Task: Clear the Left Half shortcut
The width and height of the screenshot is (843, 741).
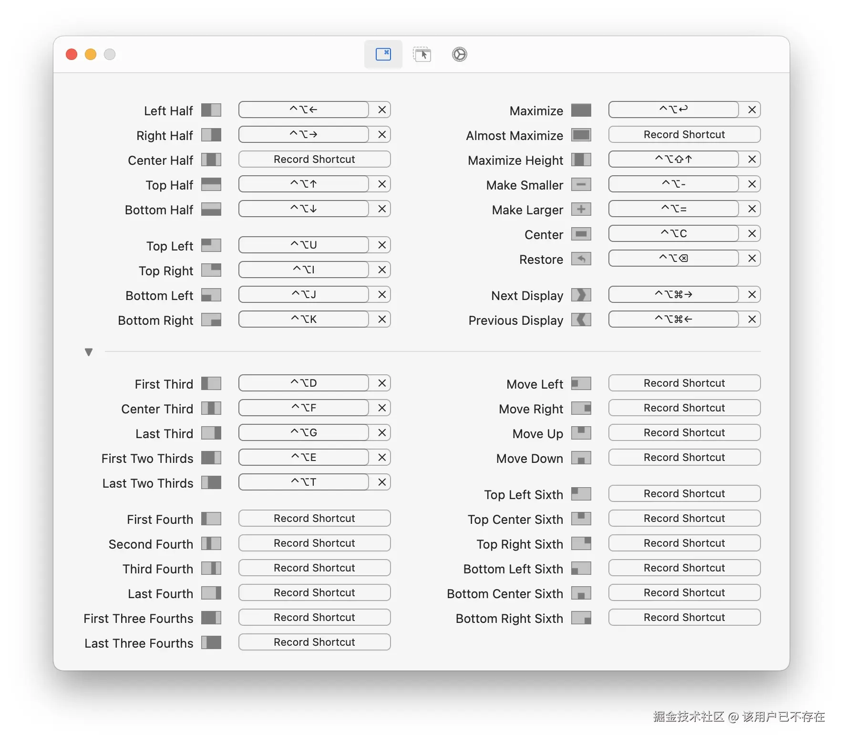Action: pos(382,110)
